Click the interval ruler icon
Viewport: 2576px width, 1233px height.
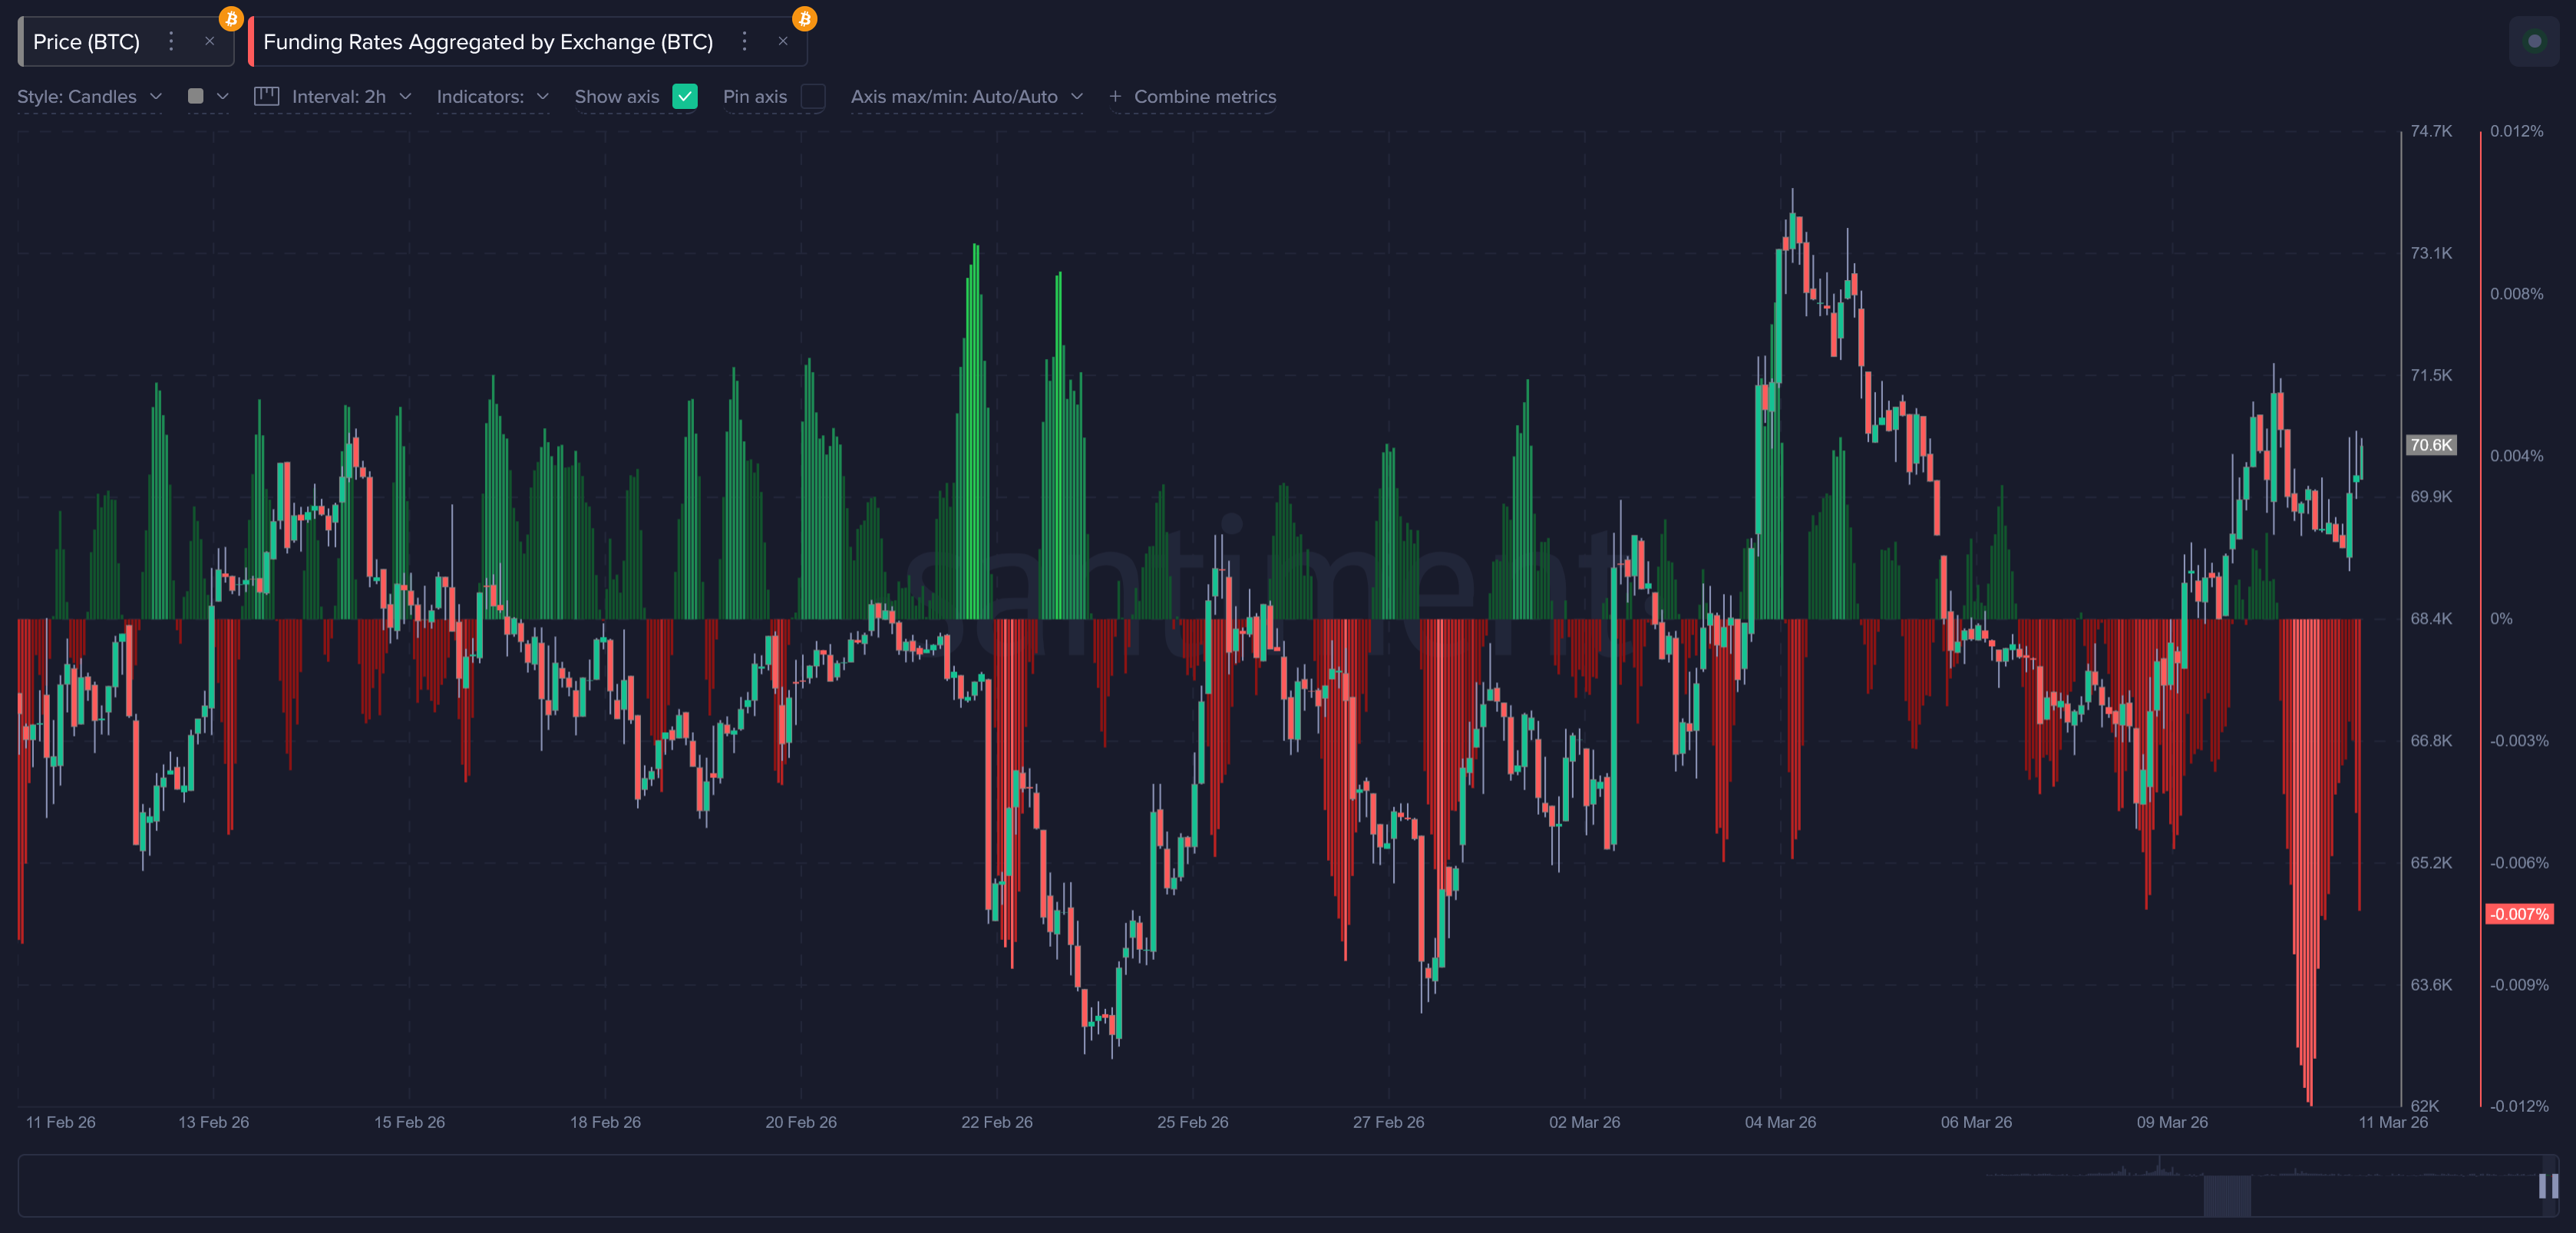click(x=266, y=96)
